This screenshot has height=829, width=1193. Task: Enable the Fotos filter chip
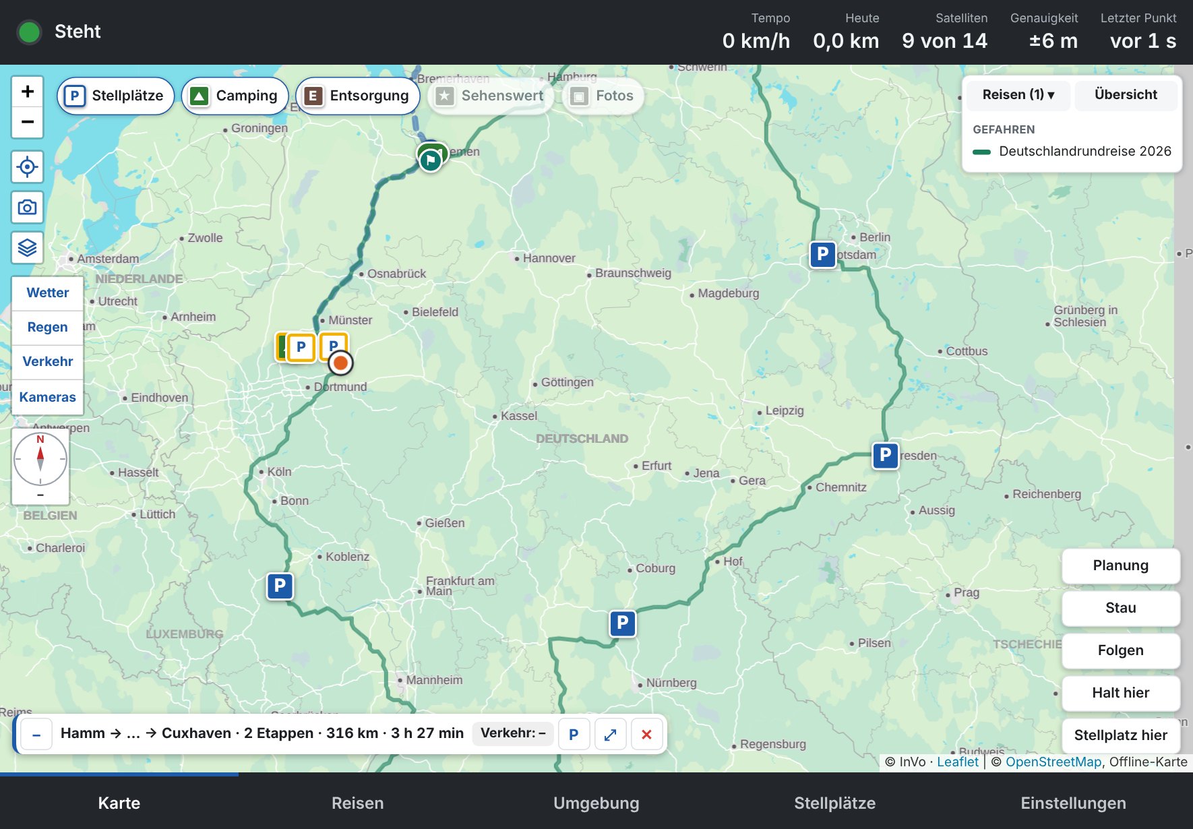click(x=603, y=96)
